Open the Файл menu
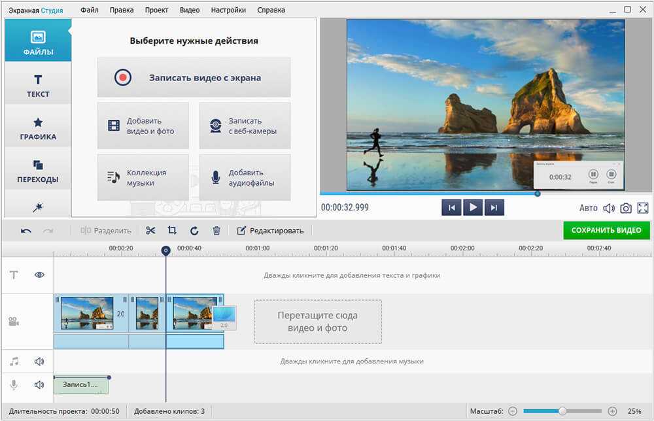This screenshot has width=654, height=421. 90,10
